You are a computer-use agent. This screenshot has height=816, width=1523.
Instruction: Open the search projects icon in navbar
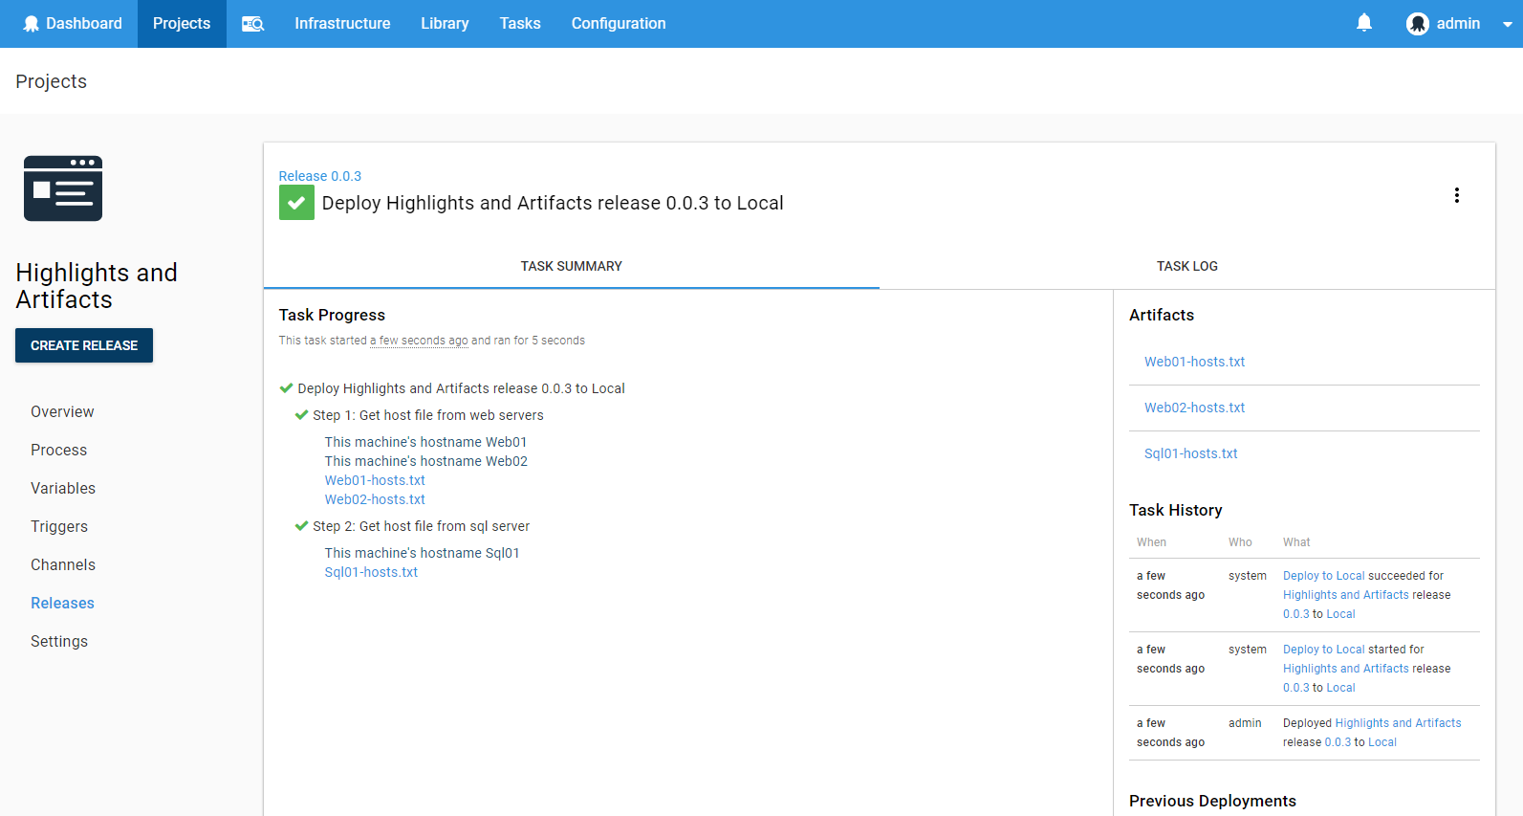252,24
